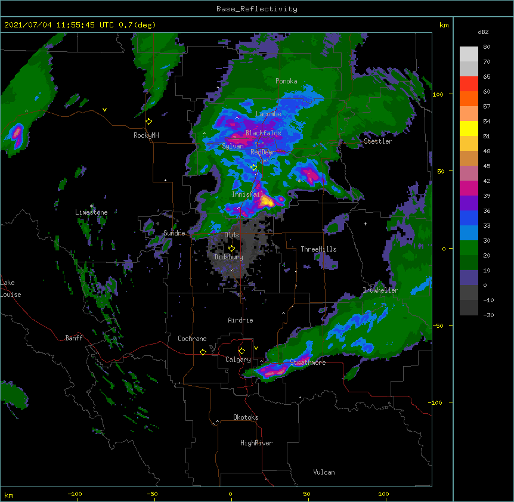Click the -100 tick on the bottom axis
514x502 pixels.
point(75,494)
